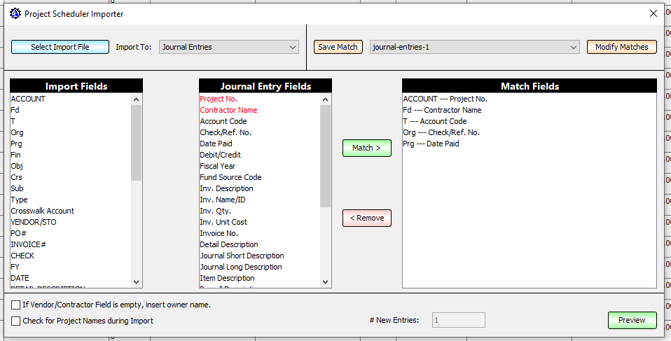Screen dimensions: 671x341
Task: Click the < Remove button
Action: coord(366,218)
